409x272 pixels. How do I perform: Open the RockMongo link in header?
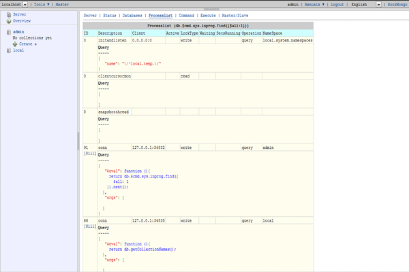pos(397,4)
